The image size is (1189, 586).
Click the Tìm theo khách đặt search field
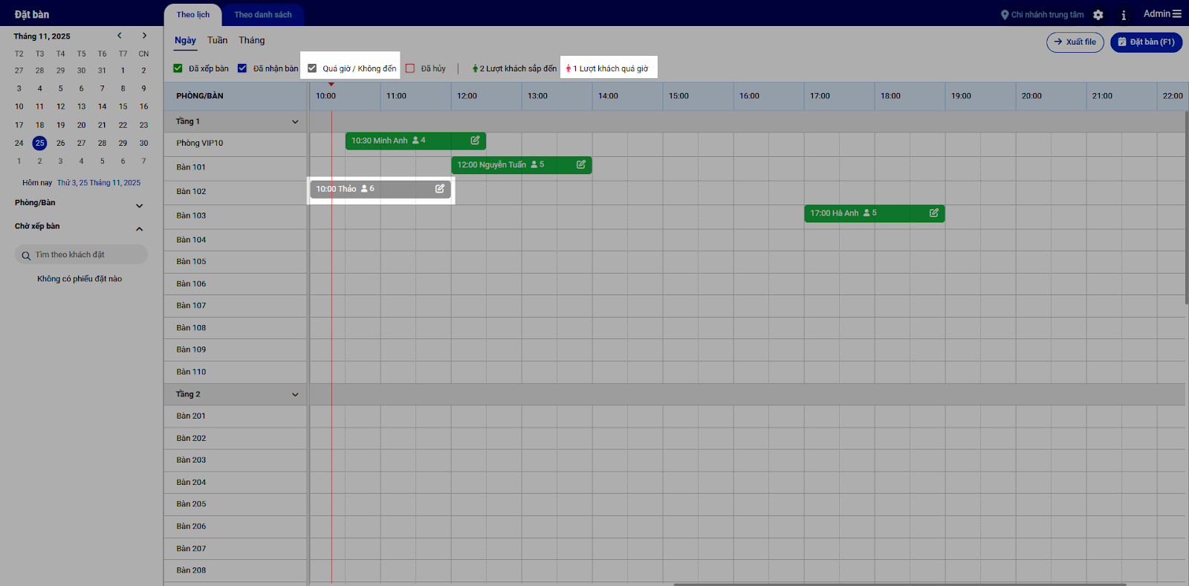click(x=81, y=255)
